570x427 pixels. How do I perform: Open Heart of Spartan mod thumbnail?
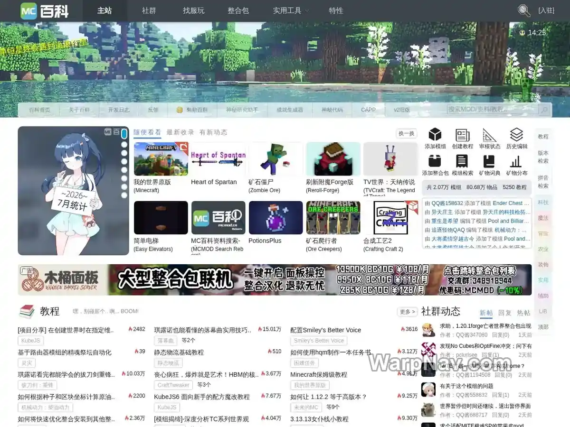coord(218,159)
